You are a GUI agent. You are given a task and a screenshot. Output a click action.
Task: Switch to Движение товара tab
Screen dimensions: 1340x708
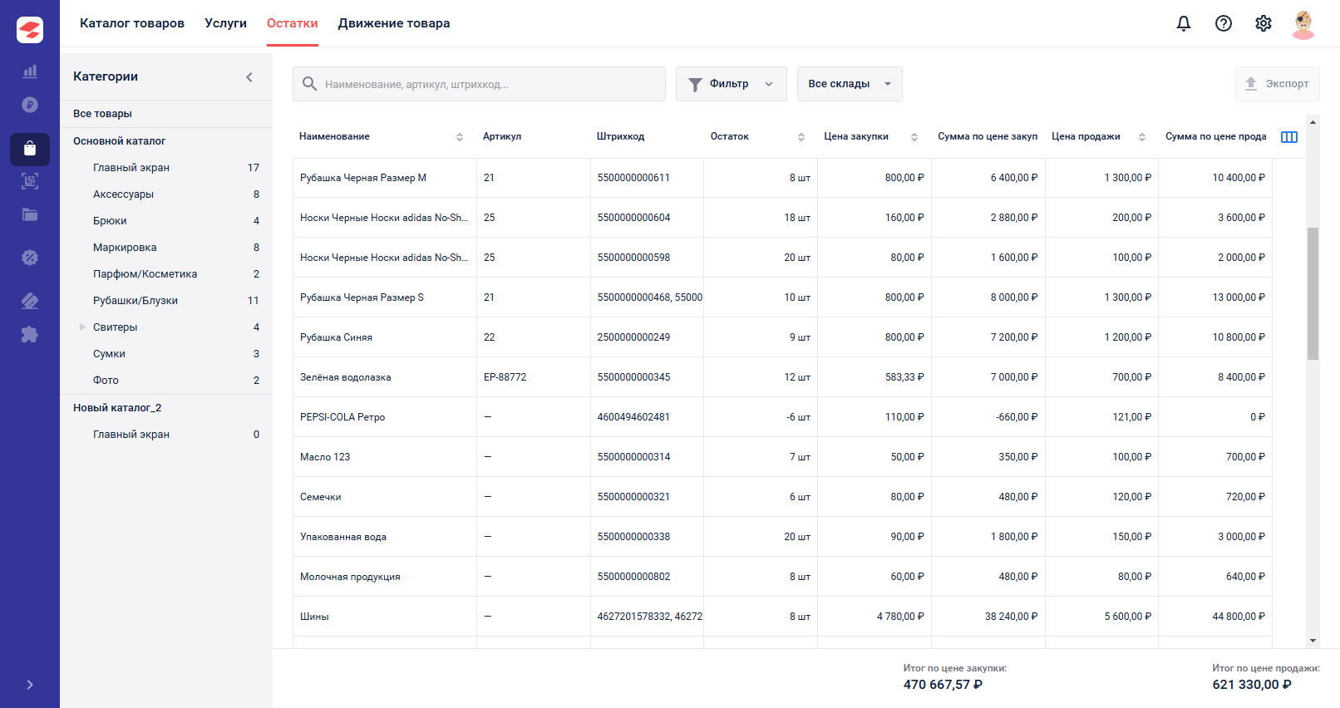pos(394,23)
